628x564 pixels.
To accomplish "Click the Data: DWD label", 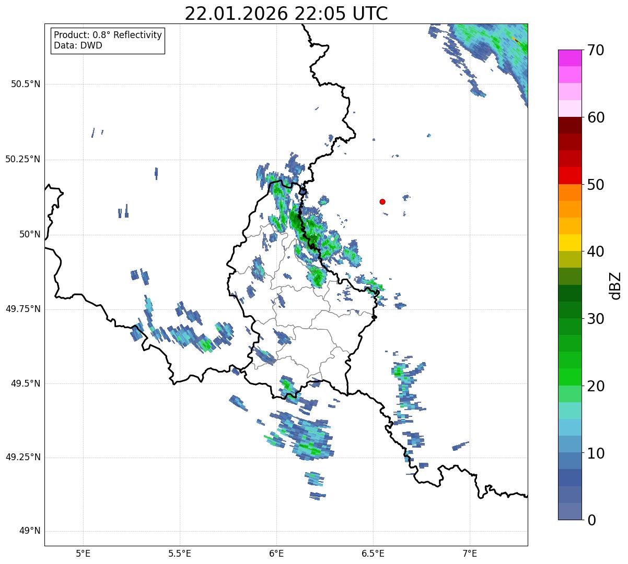I will (78, 45).
